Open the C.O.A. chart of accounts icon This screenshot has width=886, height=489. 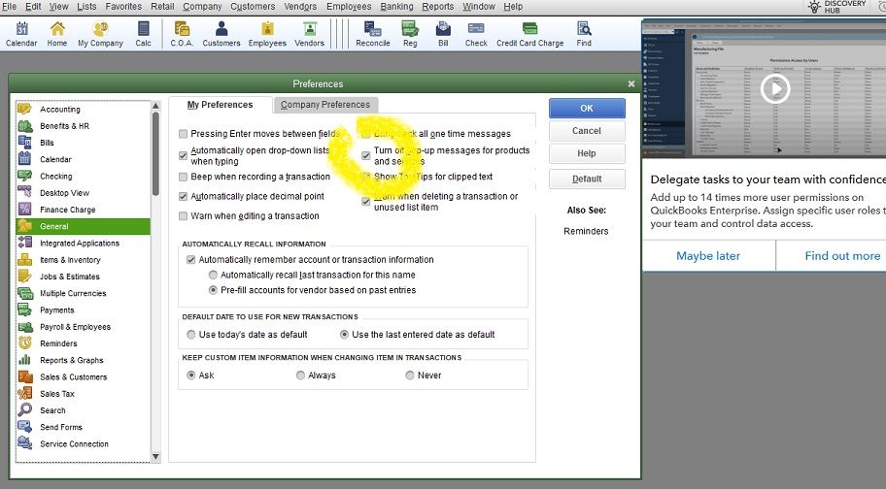[x=182, y=34]
